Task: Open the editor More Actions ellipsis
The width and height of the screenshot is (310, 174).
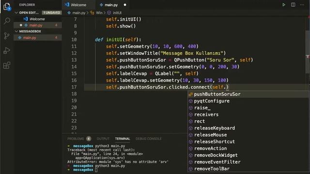Action: pyautogui.click(x=302, y=5)
